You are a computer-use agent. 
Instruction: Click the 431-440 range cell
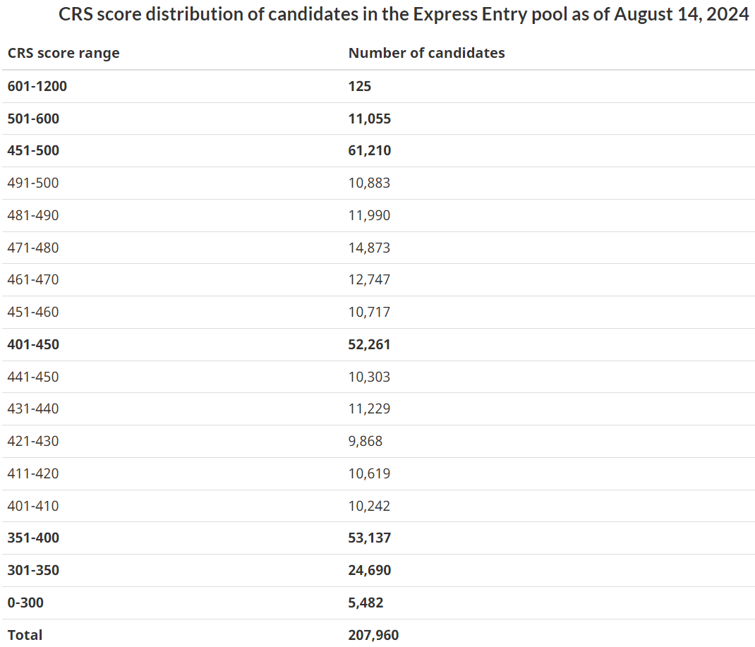(33, 409)
